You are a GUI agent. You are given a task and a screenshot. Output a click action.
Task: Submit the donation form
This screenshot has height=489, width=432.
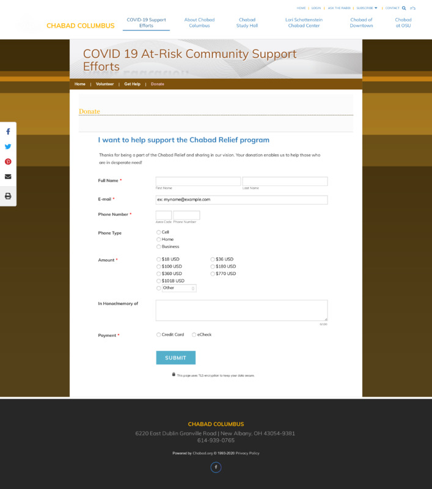176,358
